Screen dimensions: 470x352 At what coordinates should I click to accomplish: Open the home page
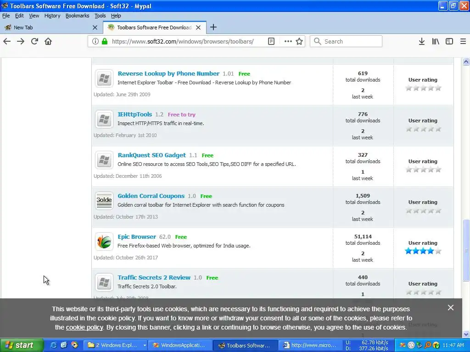(48, 41)
